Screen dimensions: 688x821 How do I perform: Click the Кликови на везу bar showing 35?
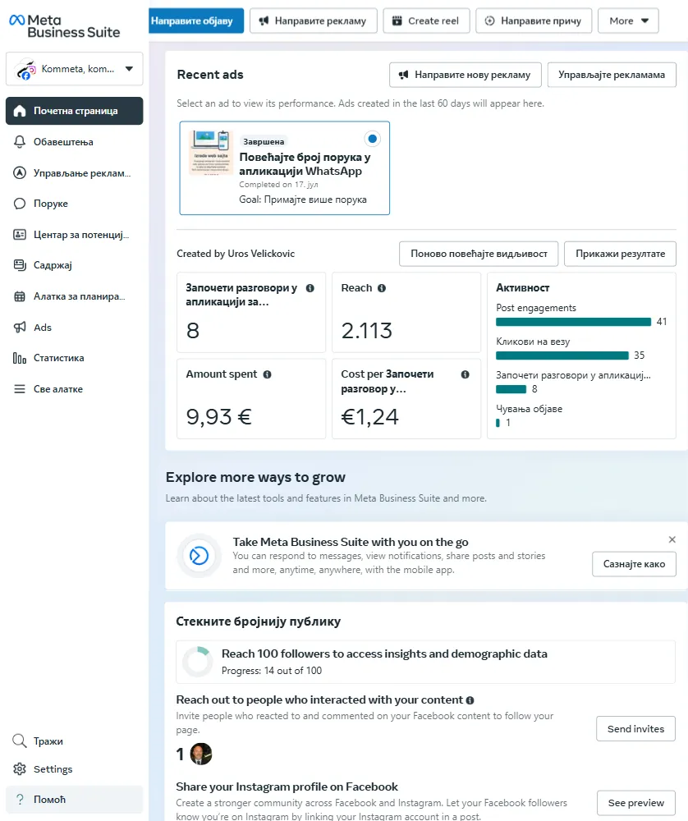(562, 355)
